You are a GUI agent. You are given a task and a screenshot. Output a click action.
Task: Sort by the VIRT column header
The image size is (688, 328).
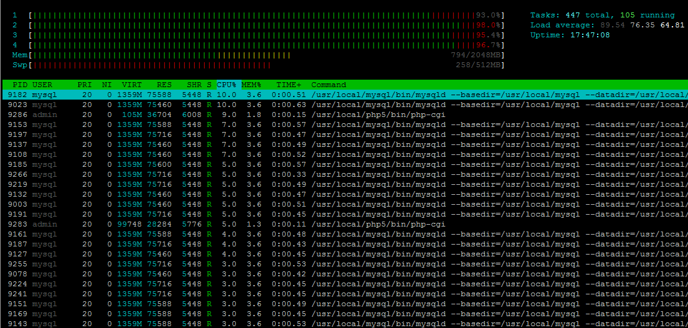[132, 85]
